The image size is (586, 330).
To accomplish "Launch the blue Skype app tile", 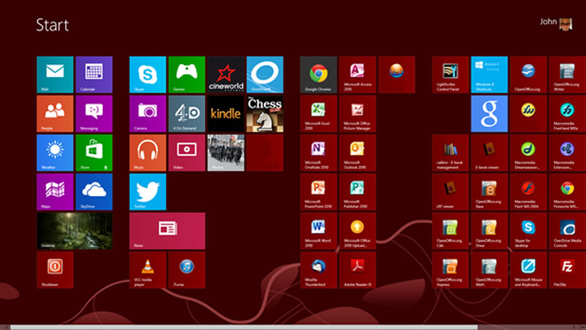I will [x=148, y=75].
